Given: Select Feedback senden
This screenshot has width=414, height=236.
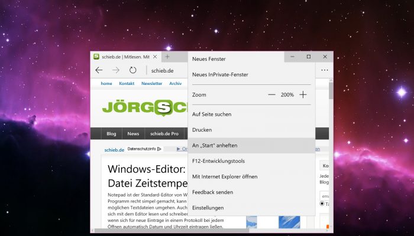Looking at the screenshot, I should pos(251,192).
